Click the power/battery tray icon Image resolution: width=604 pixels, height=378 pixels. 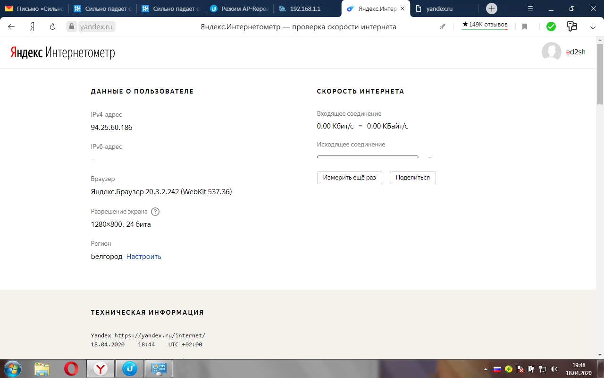[531, 369]
